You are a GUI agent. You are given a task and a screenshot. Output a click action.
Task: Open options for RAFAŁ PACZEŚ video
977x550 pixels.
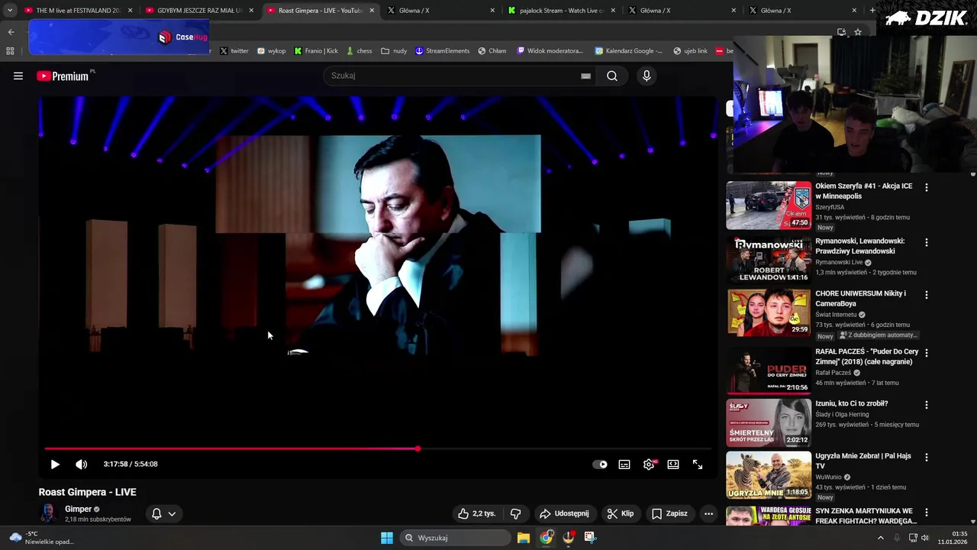pos(927,353)
